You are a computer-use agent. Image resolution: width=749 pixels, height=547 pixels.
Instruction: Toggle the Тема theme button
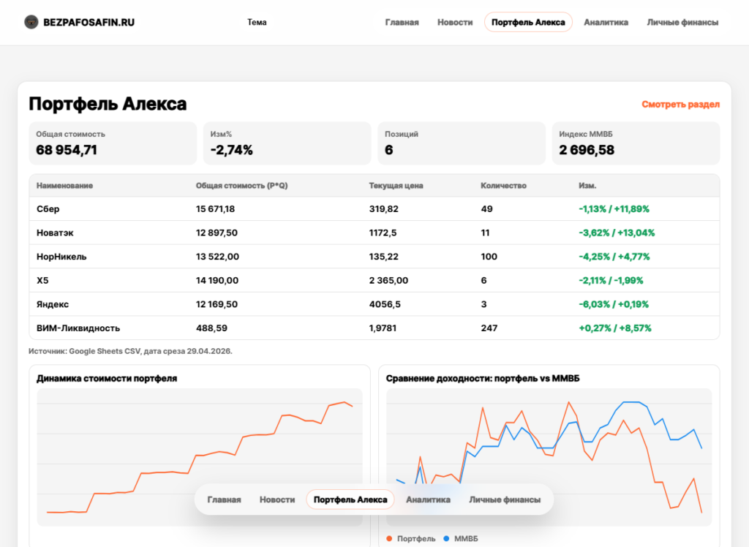pos(257,22)
